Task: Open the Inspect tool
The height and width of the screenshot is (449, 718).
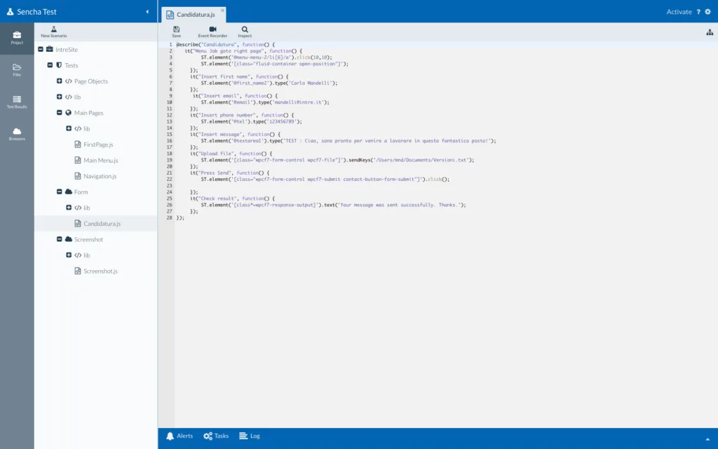Action: pyautogui.click(x=245, y=32)
